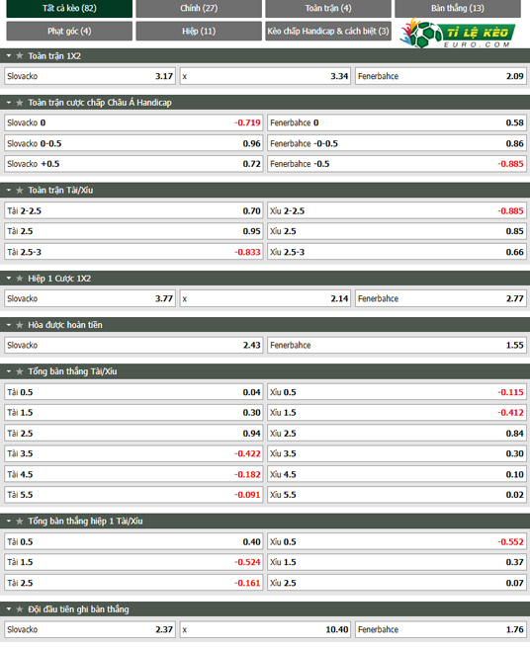This screenshot has width=530, height=647.
Task: Collapse Tổng bàn thắng Tài/Xỉu with its arrow
Action: coord(9,371)
